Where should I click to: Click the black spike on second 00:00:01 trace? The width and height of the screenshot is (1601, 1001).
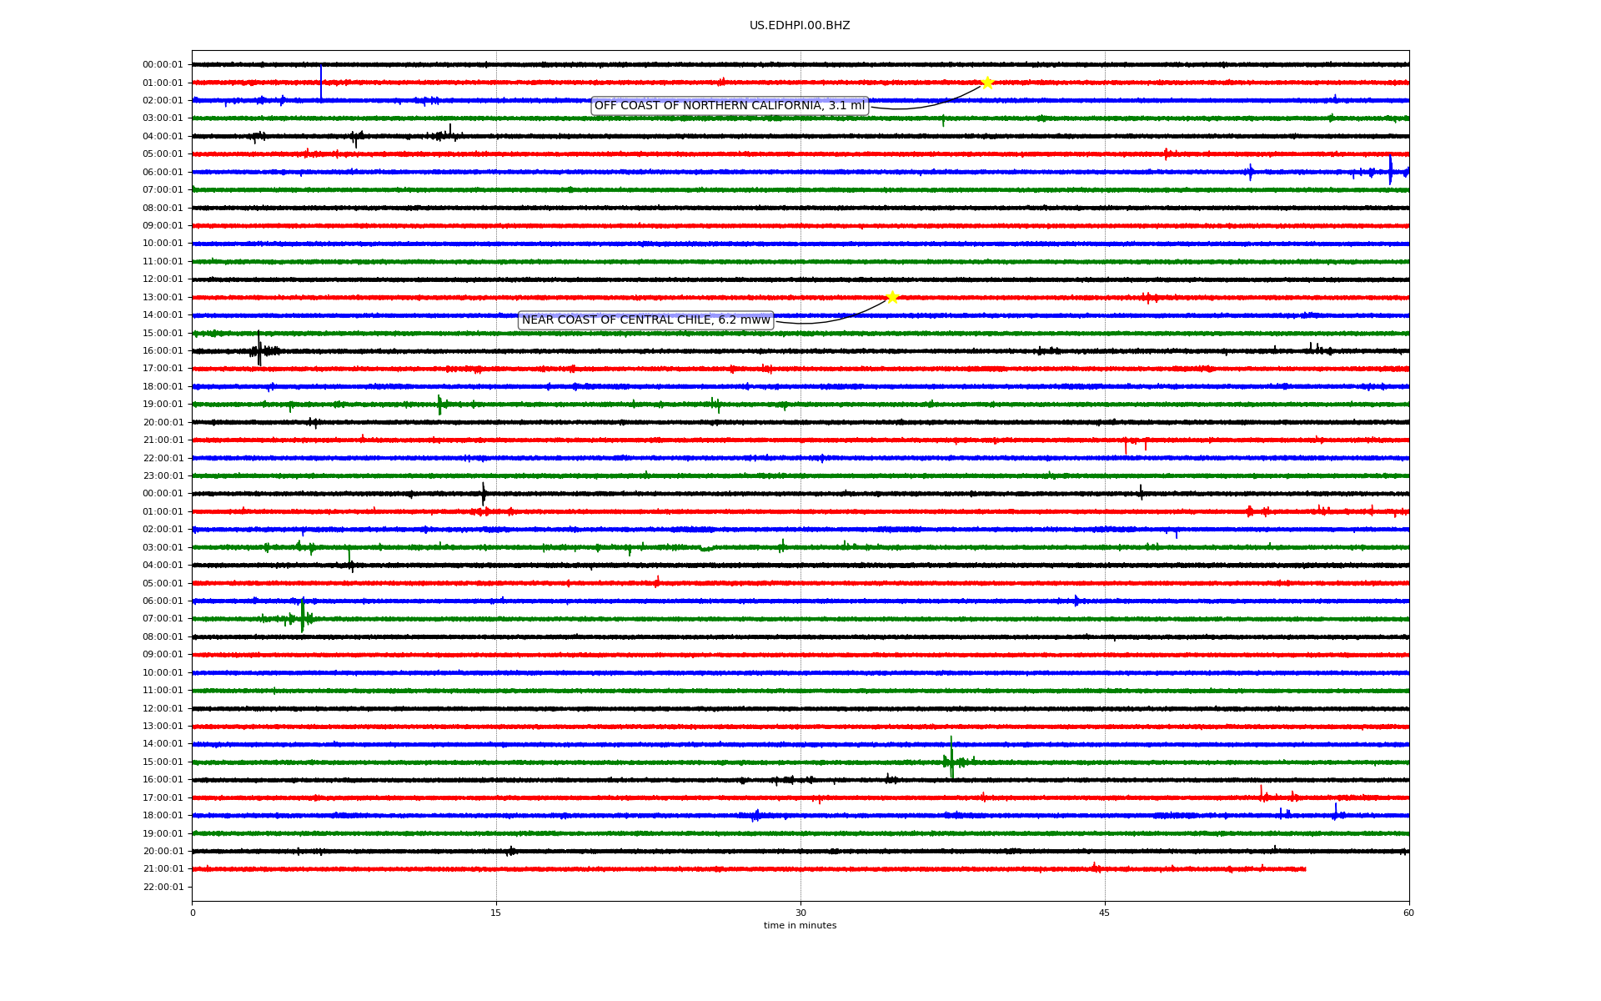pyautogui.click(x=484, y=493)
